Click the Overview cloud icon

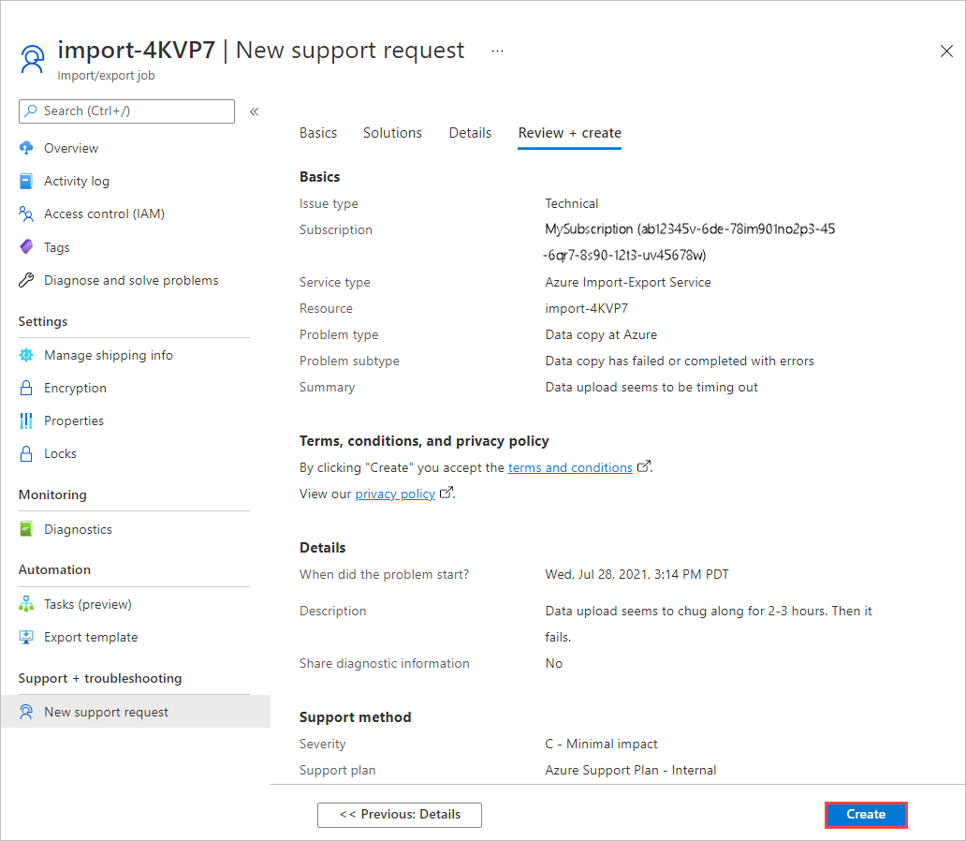coord(26,148)
